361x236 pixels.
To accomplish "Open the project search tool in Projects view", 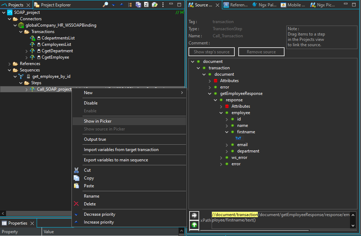I will point(106,5).
